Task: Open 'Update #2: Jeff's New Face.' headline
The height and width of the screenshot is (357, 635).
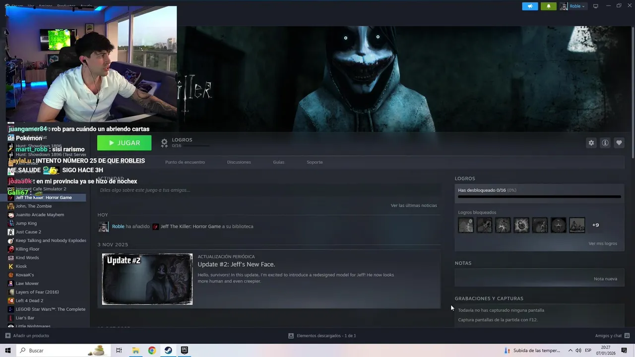Action: pos(236,264)
